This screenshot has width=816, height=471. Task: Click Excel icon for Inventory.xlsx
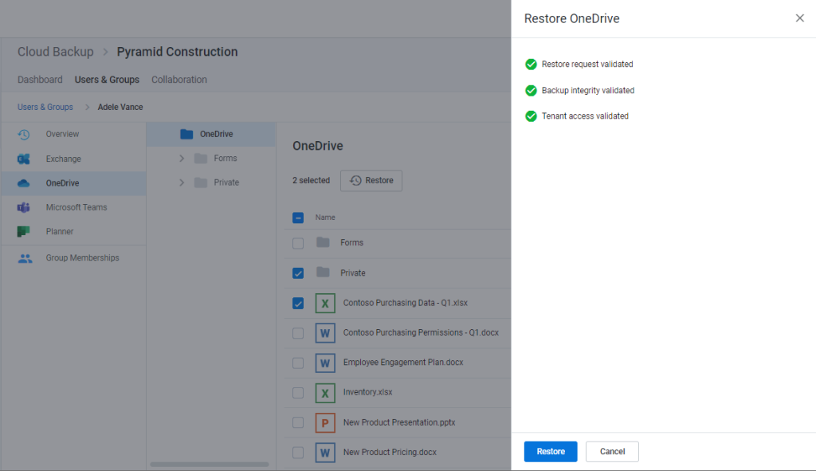point(325,393)
